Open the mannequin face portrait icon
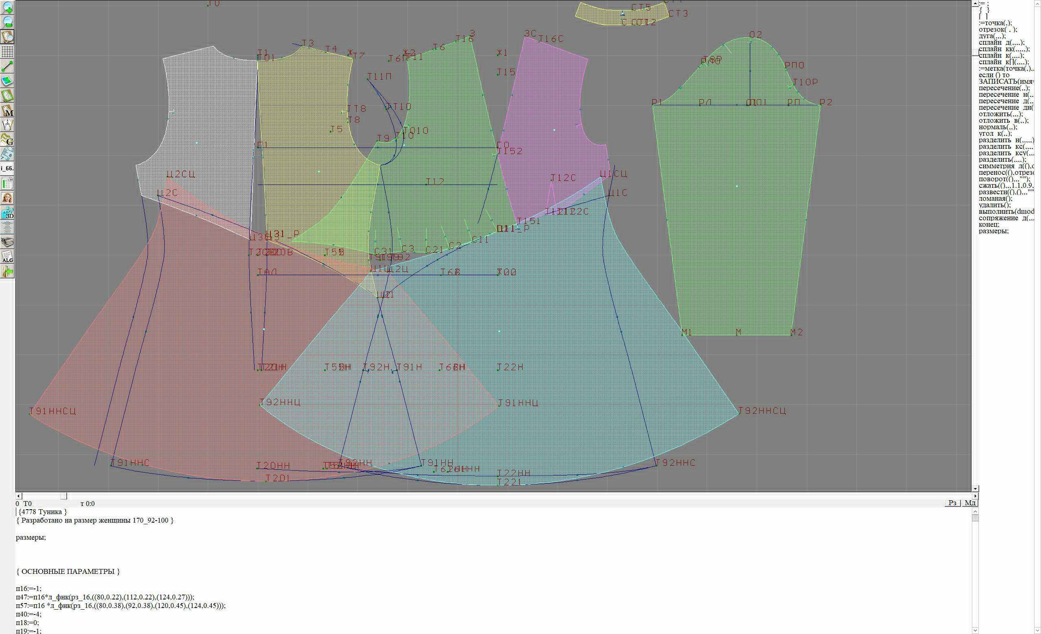Image resolution: width=1041 pixels, height=634 pixels. [7, 198]
